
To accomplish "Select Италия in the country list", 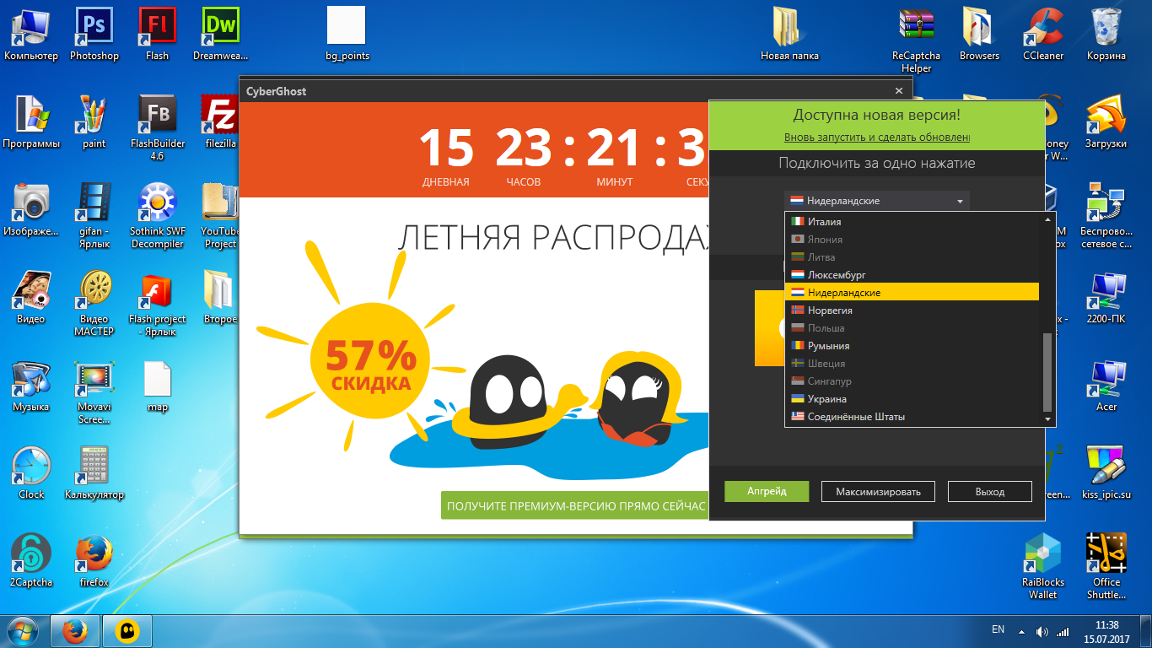I will (912, 222).
